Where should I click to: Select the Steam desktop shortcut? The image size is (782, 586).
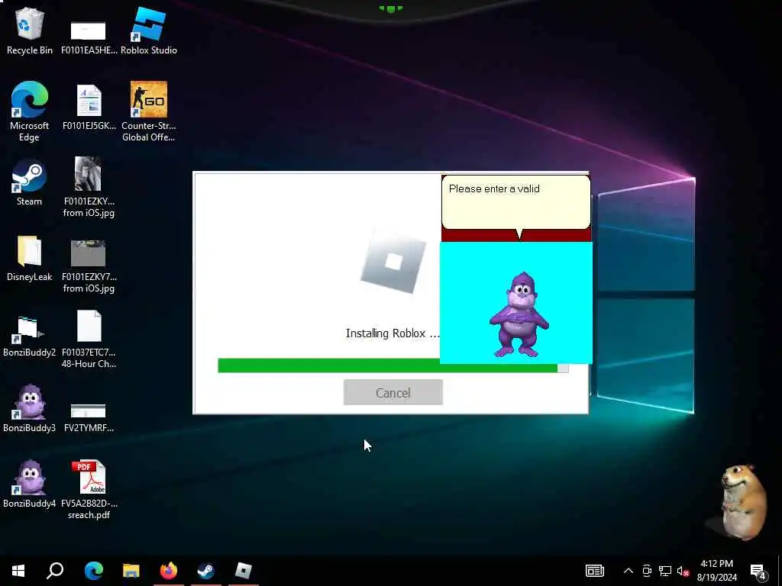point(29,182)
